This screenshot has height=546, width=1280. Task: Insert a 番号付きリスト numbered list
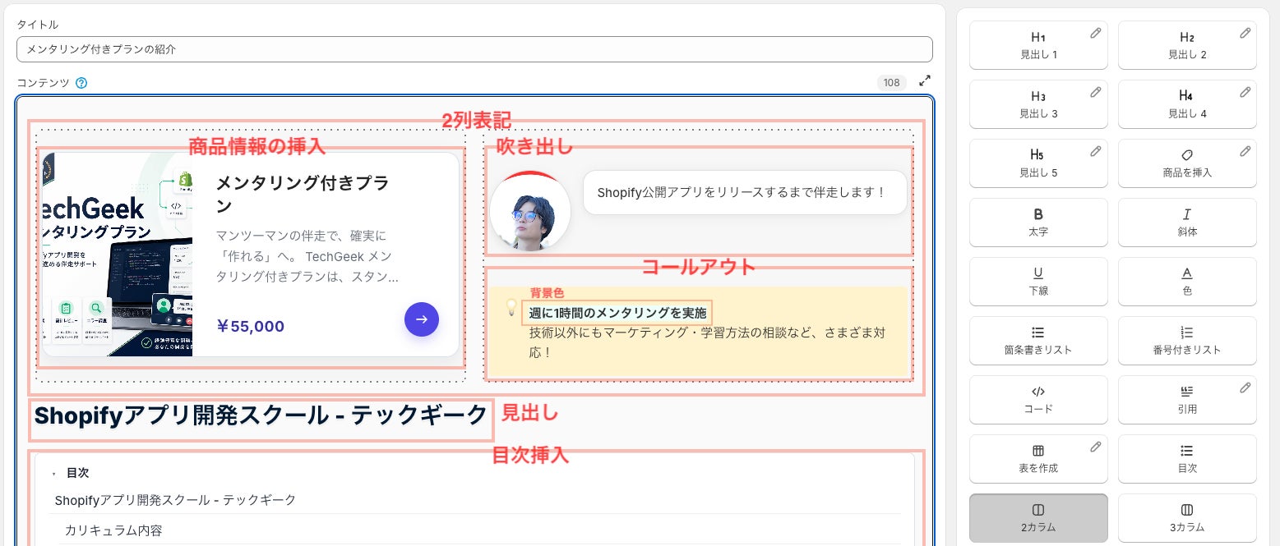pos(1187,341)
